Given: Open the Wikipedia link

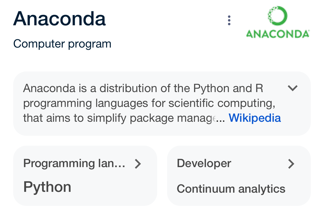Looking at the screenshot, I should tap(254, 118).
